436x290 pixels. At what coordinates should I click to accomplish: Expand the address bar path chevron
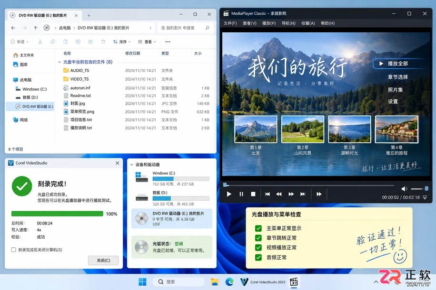click(150, 28)
